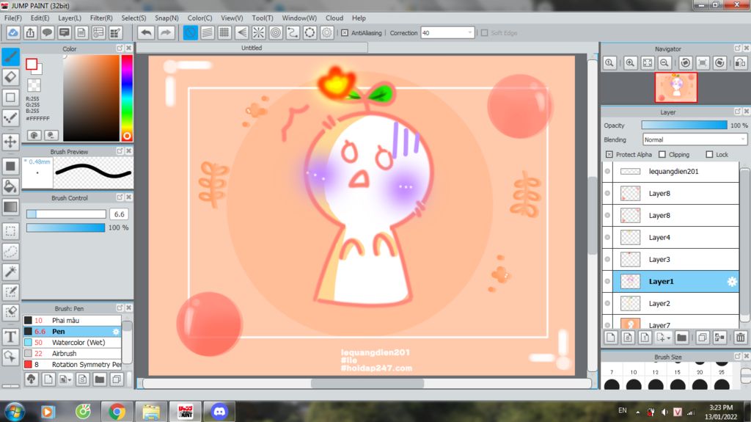Click the cloud save icon in toolbar
This screenshot has width=751, height=422.
click(13, 32)
